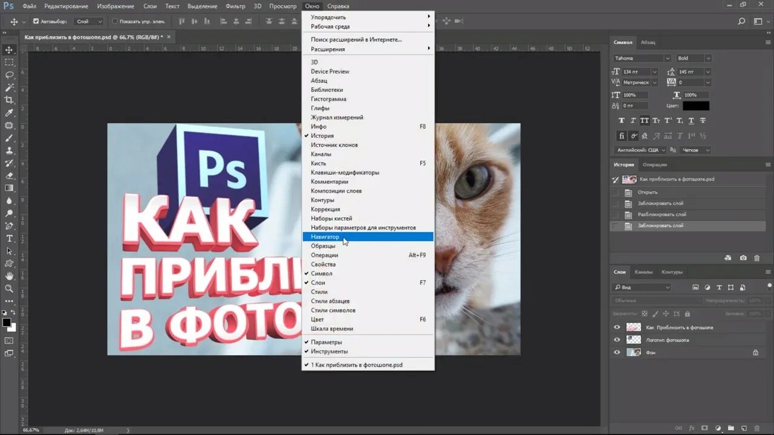Image resolution: width=774 pixels, height=435 pixels.
Task: Switch to the Контуры tab
Action: [672, 272]
